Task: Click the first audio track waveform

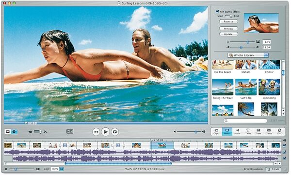Action: [143, 152]
